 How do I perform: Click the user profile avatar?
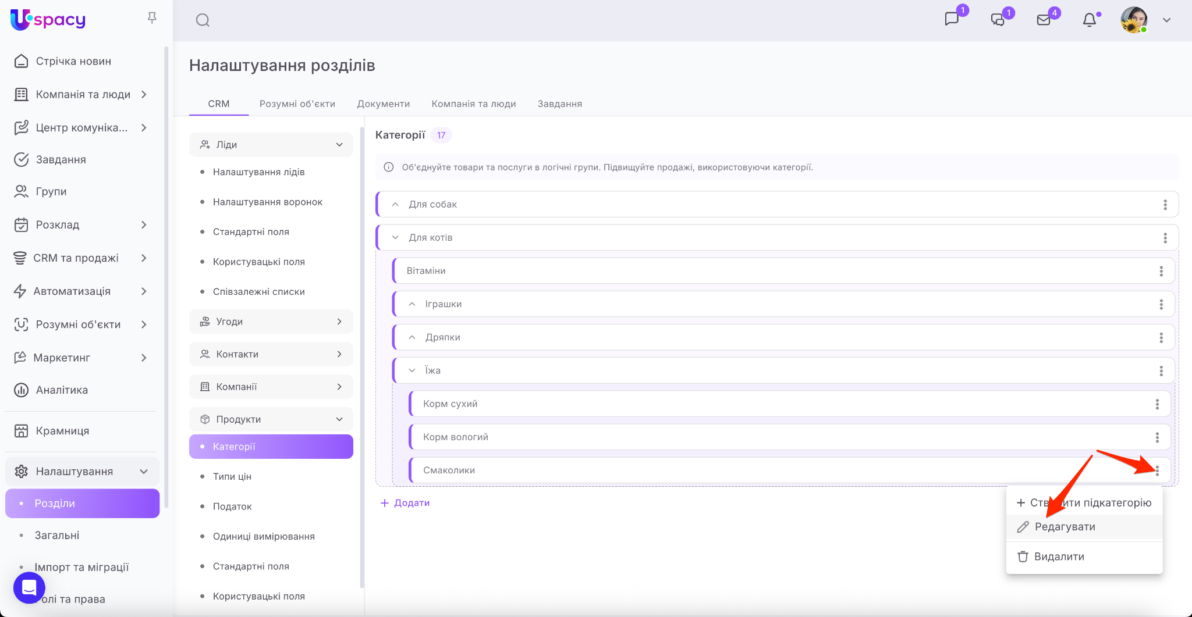point(1134,20)
